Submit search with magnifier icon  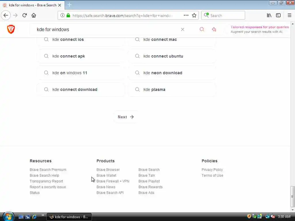pyautogui.click(x=202, y=29)
